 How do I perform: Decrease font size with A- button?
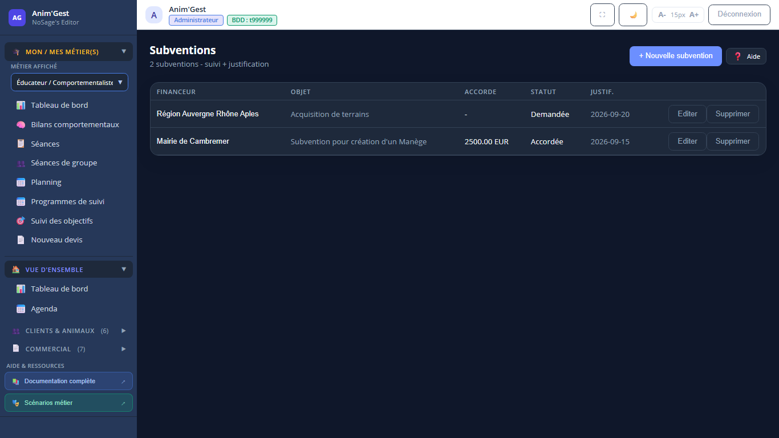pyautogui.click(x=662, y=15)
